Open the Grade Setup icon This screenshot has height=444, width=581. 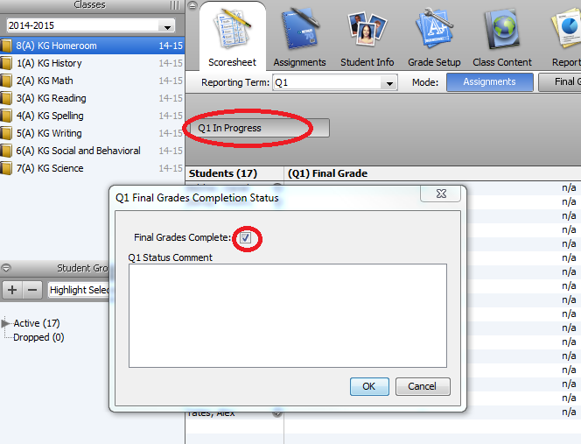tap(434, 28)
